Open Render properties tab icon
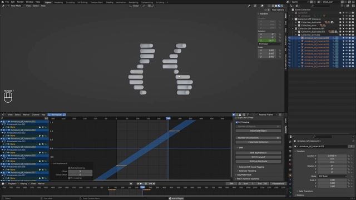This screenshot has width=356, height=200. [x=290, y=147]
